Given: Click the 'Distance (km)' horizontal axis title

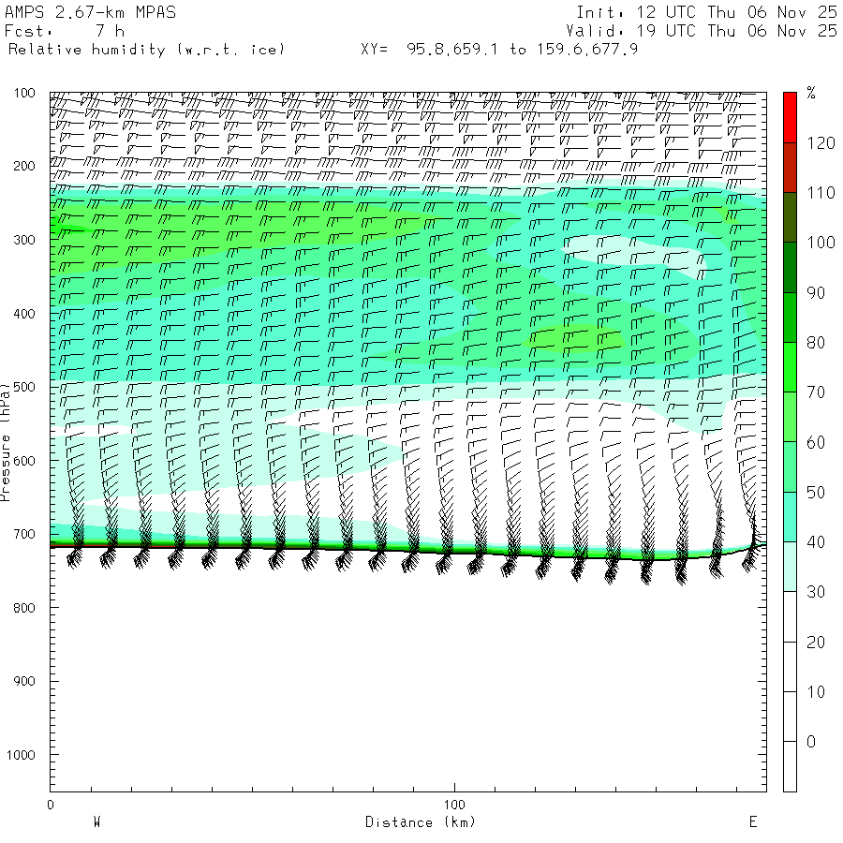Looking at the screenshot, I should [x=421, y=822].
